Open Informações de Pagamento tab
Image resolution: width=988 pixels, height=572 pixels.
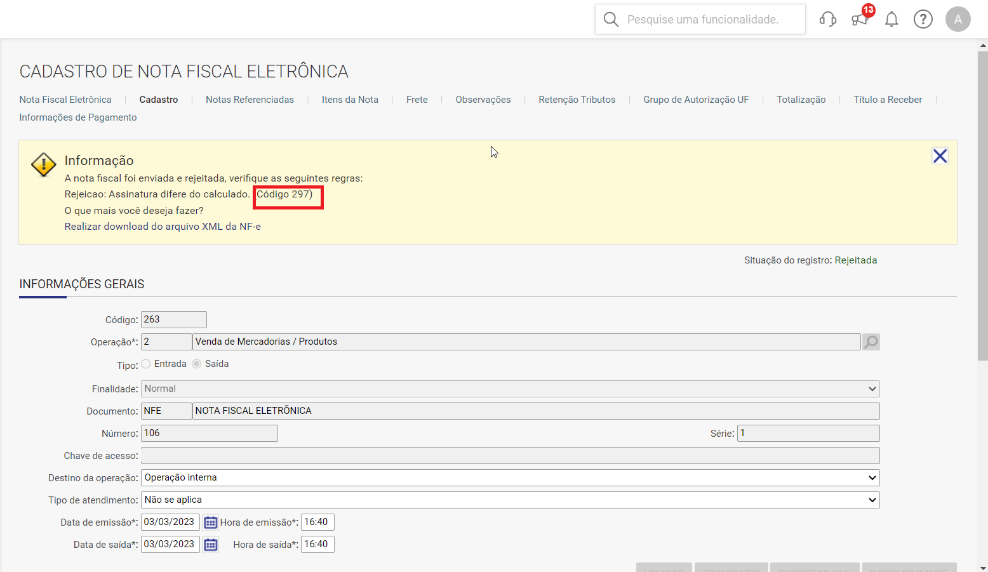(x=78, y=117)
